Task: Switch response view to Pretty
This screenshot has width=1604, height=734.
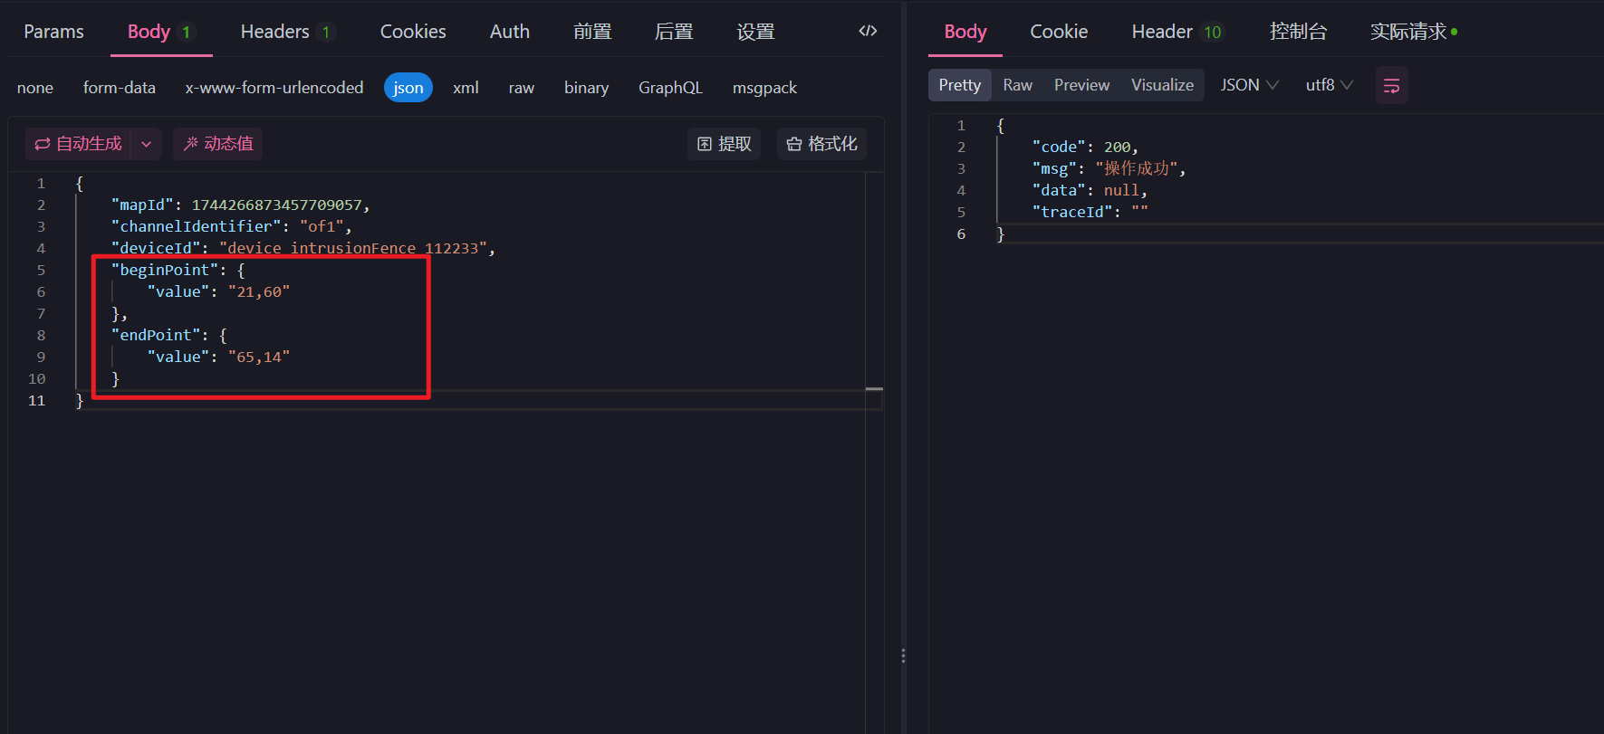Action: click(x=960, y=85)
